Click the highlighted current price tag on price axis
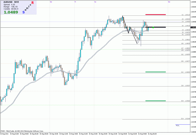This screenshot has height=135, width=196. 193,27
